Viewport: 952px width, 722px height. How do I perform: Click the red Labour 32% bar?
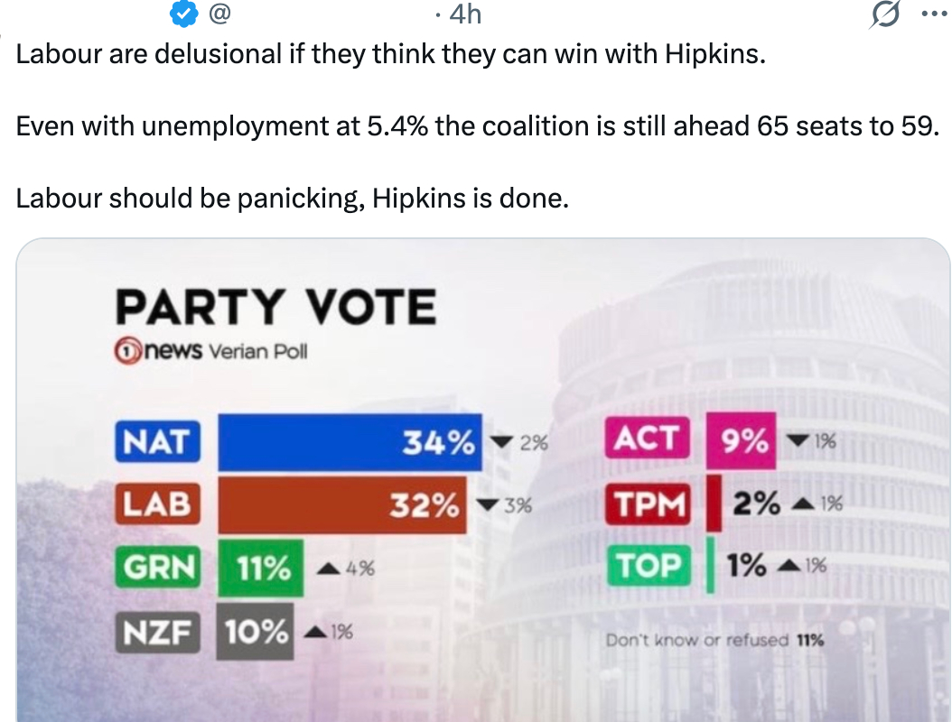pyautogui.click(x=343, y=504)
